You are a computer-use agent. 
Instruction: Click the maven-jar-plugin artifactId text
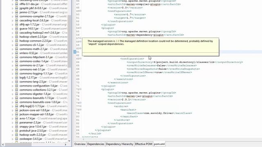(139, 96)
